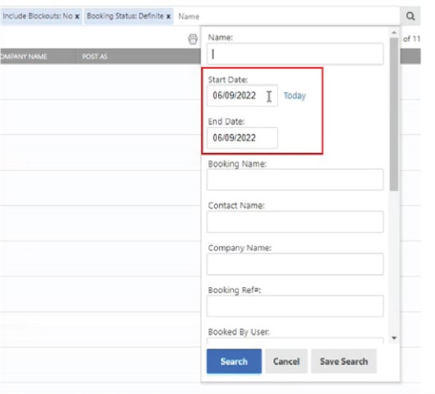Click the Company Name input field

(x=295, y=264)
